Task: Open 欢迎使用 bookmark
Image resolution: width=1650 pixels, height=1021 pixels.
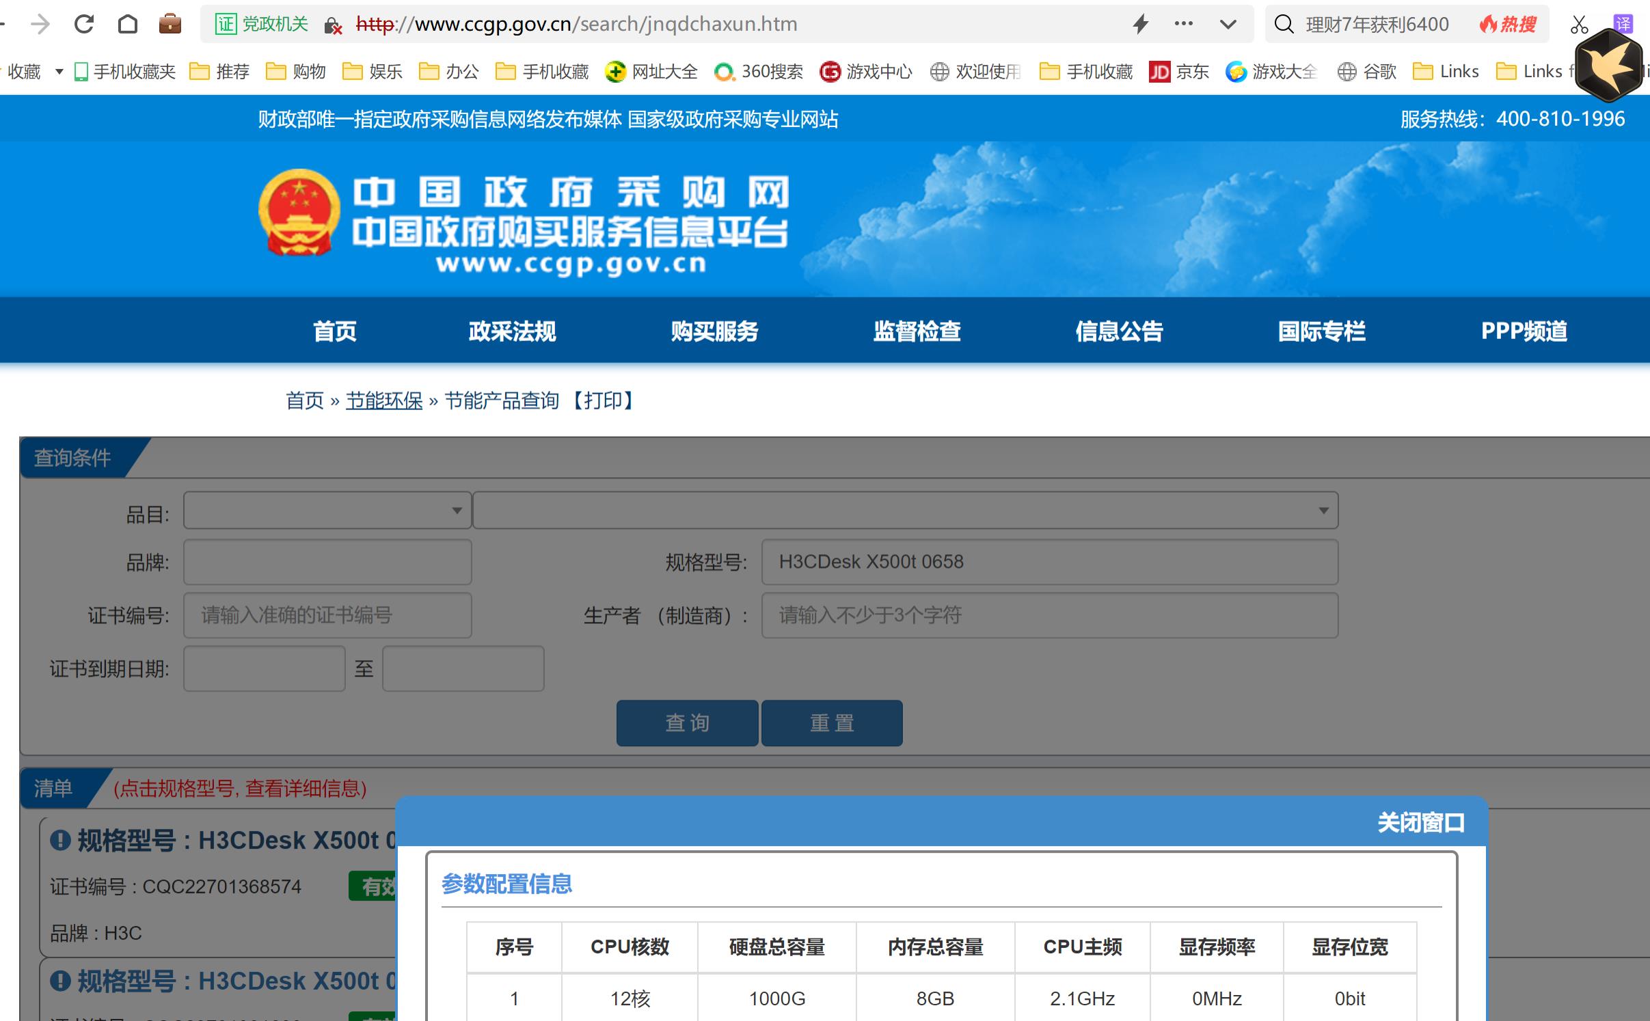Action: click(975, 71)
